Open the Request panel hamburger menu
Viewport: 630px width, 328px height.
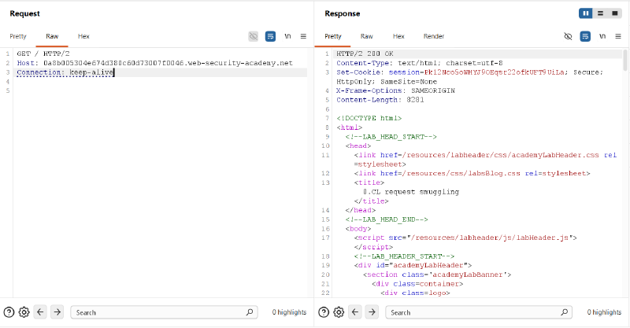pyautogui.click(x=303, y=36)
